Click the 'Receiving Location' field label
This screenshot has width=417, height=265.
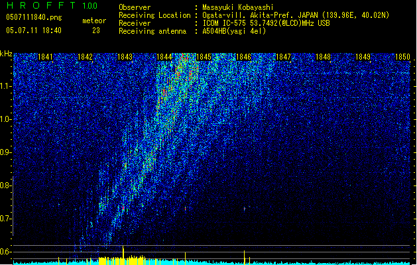coord(154,15)
